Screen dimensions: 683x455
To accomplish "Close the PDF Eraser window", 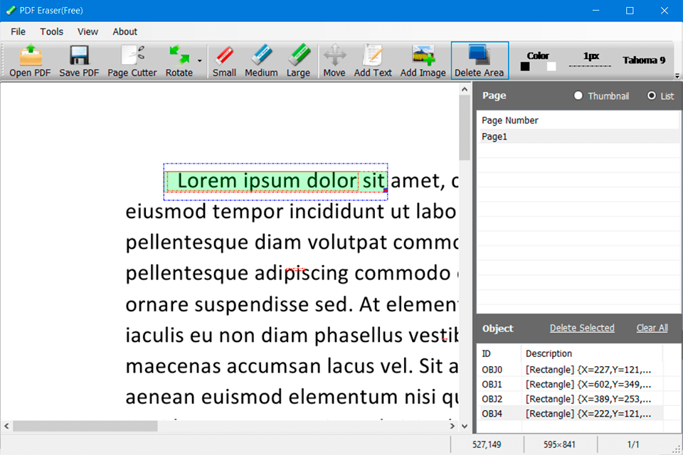I will (665, 11).
